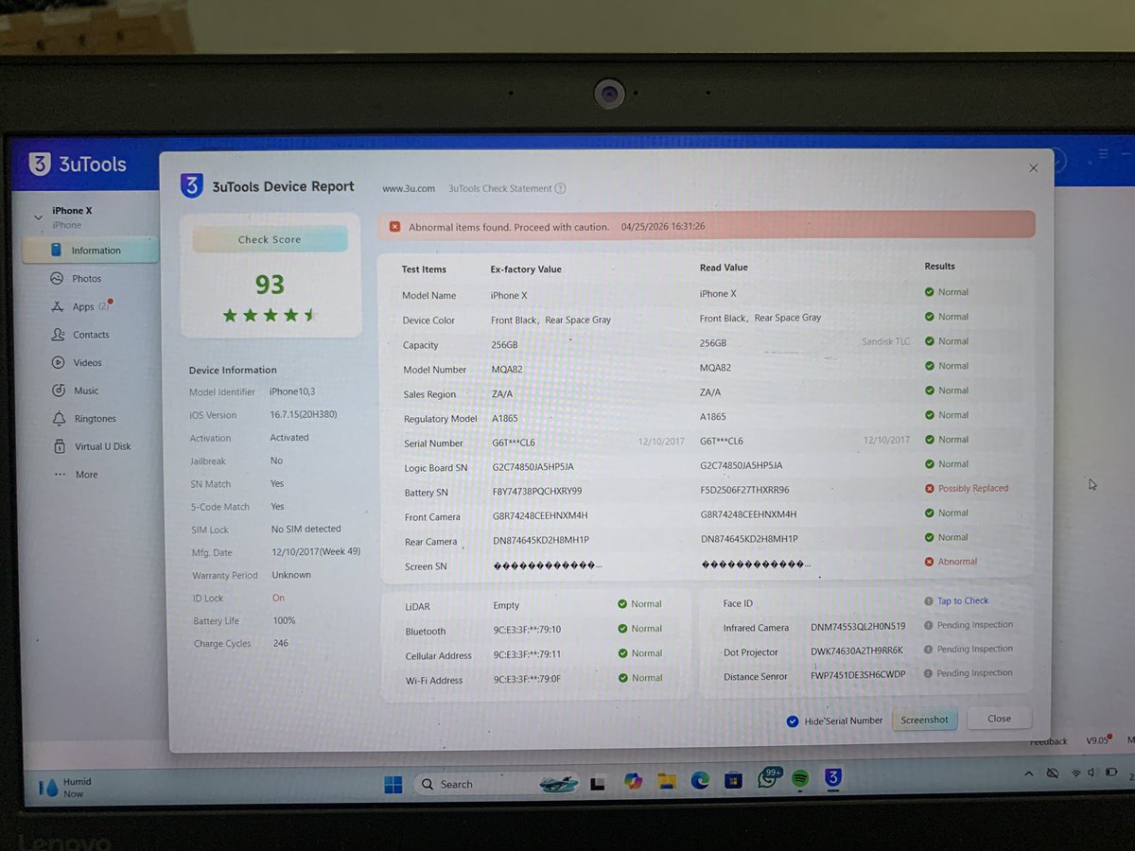1135x851 pixels.
Task: Click the 3uTools Device Report shield logo
Action: [x=191, y=185]
